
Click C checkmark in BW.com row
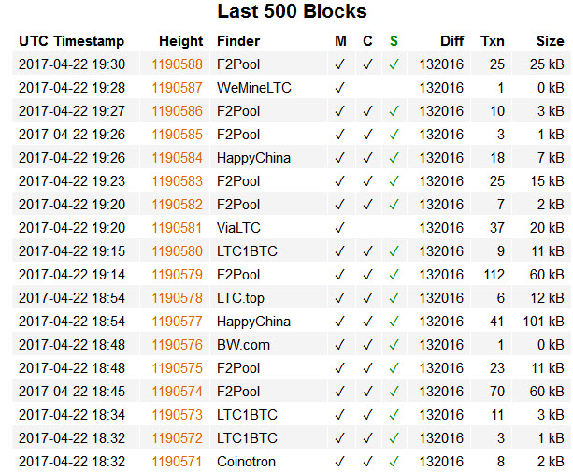point(367,345)
